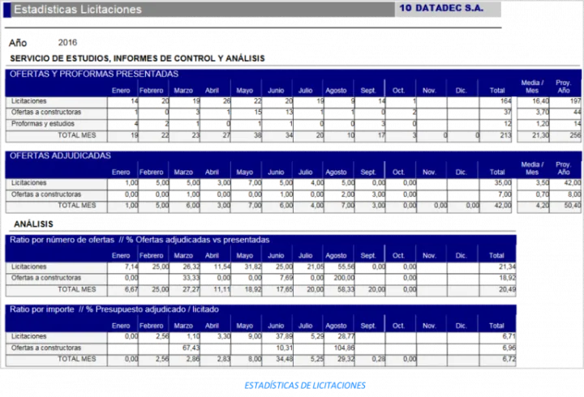The width and height of the screenshot is (584, 397).
Task: Select Junio importe value 10,31
Action: [284, 348]
